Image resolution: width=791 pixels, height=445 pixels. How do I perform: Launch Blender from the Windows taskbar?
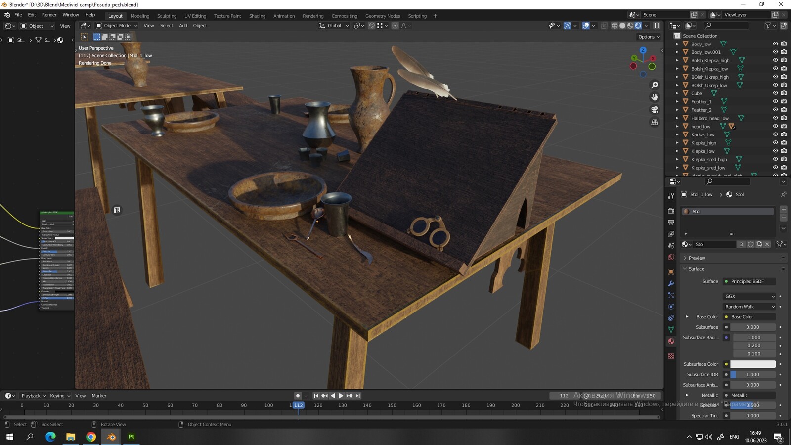(110, 437)
